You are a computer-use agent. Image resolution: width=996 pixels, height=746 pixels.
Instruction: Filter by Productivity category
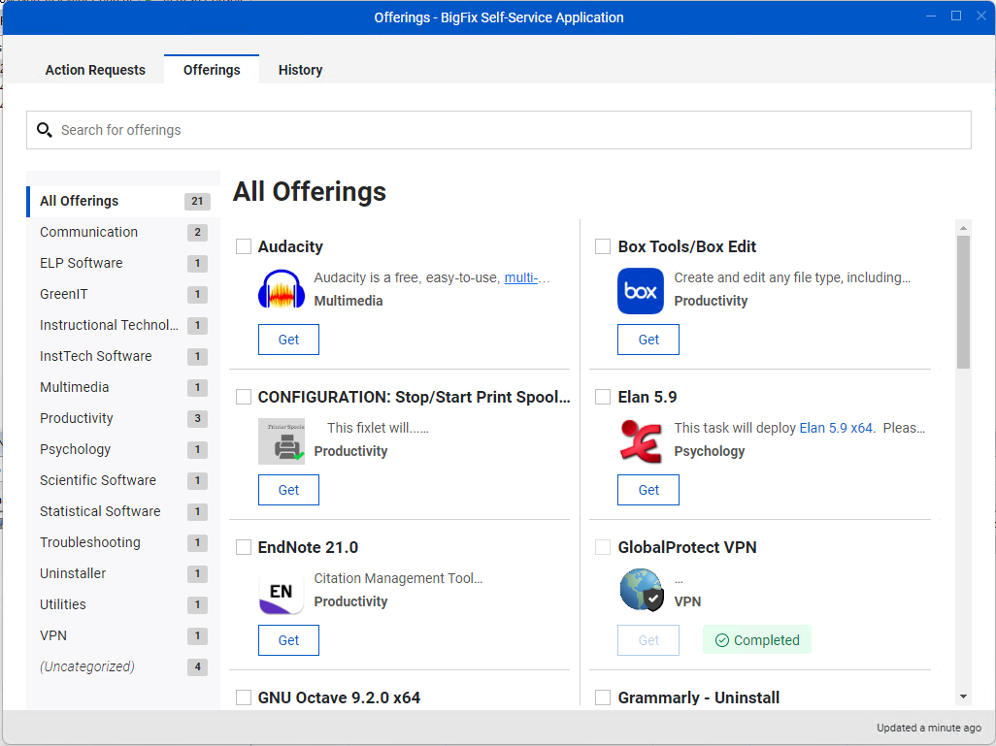(x=77, y=418)
